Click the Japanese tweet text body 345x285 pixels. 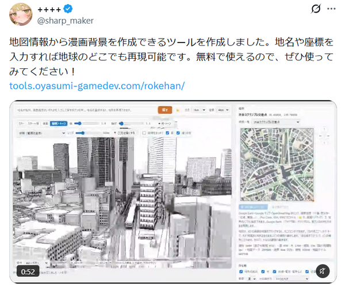point(171,57)
